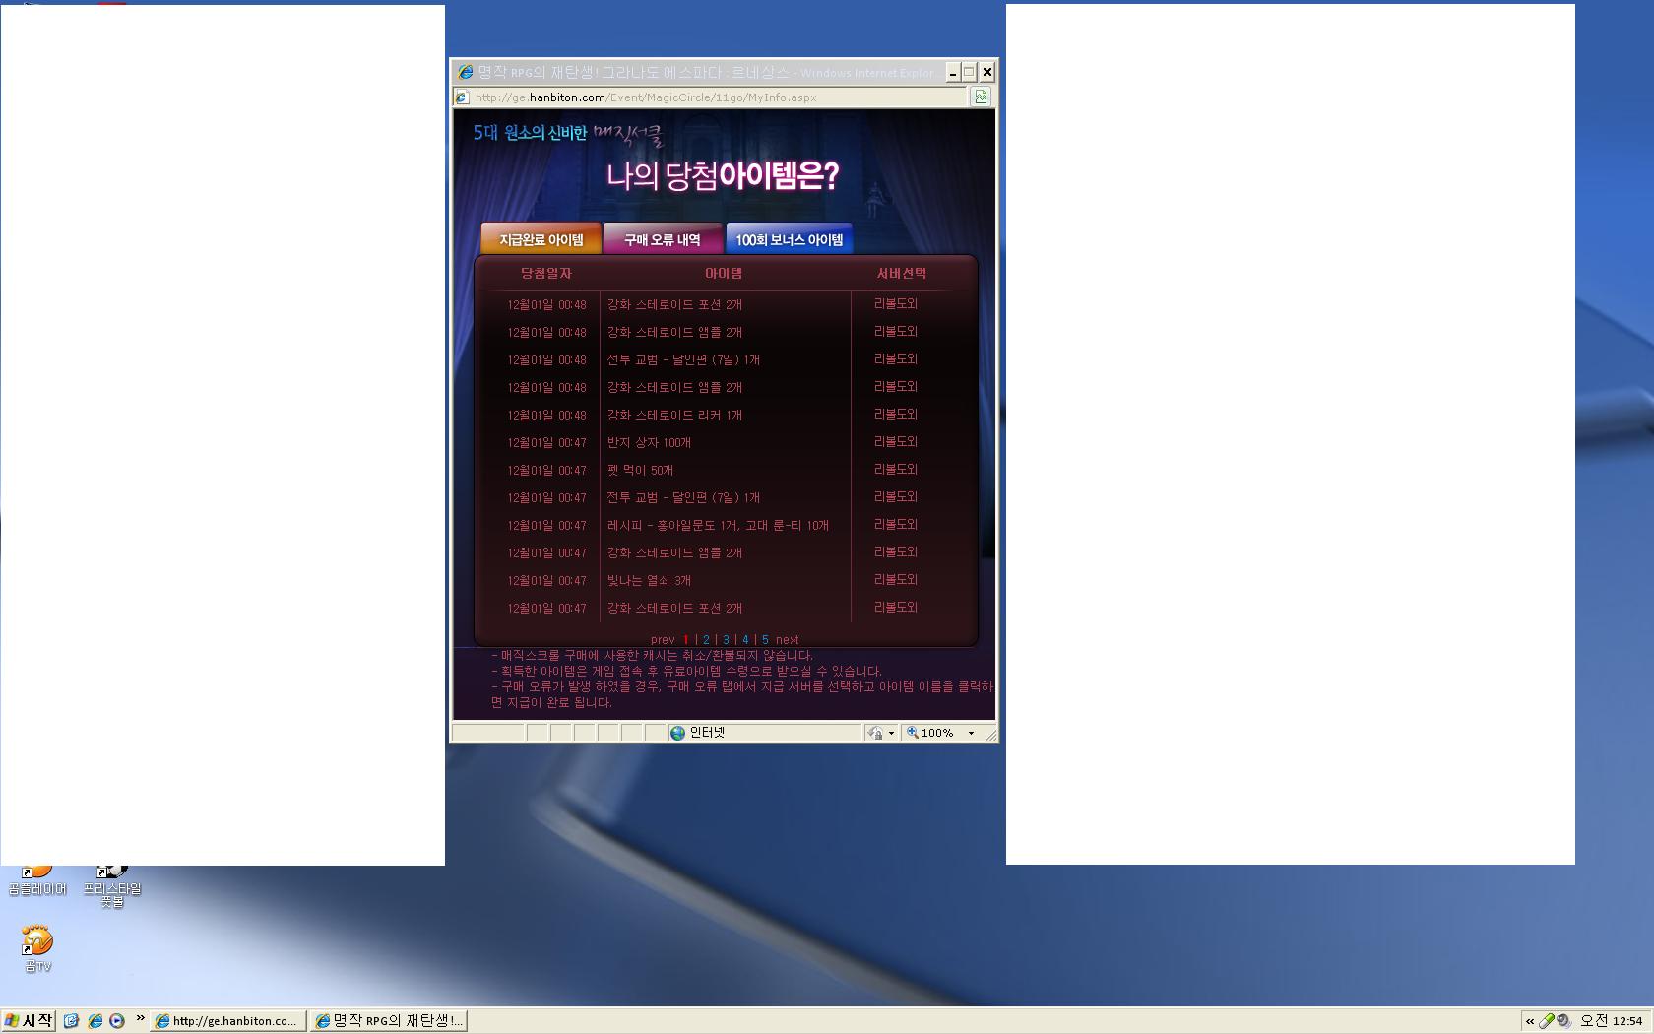Image resolution: width=1654 pixels, height=1034 pixels.
Task: Go to page 3 of results
Action: pos(726,639)
